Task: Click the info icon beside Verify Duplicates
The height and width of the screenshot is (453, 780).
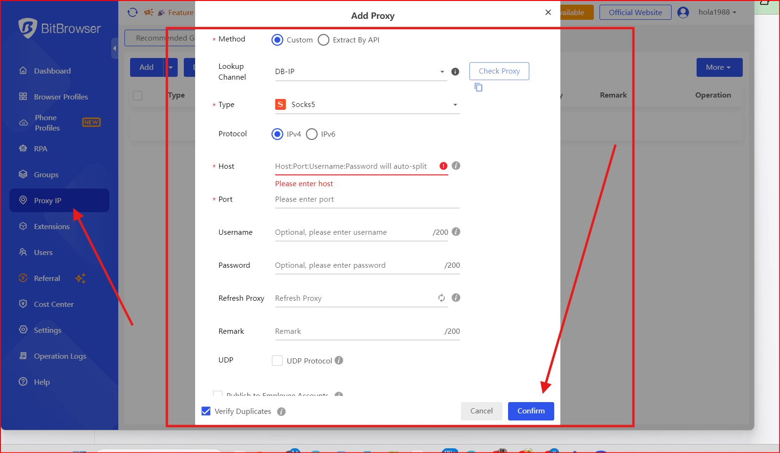Action: pyautogui.click(x=281, y=412)
